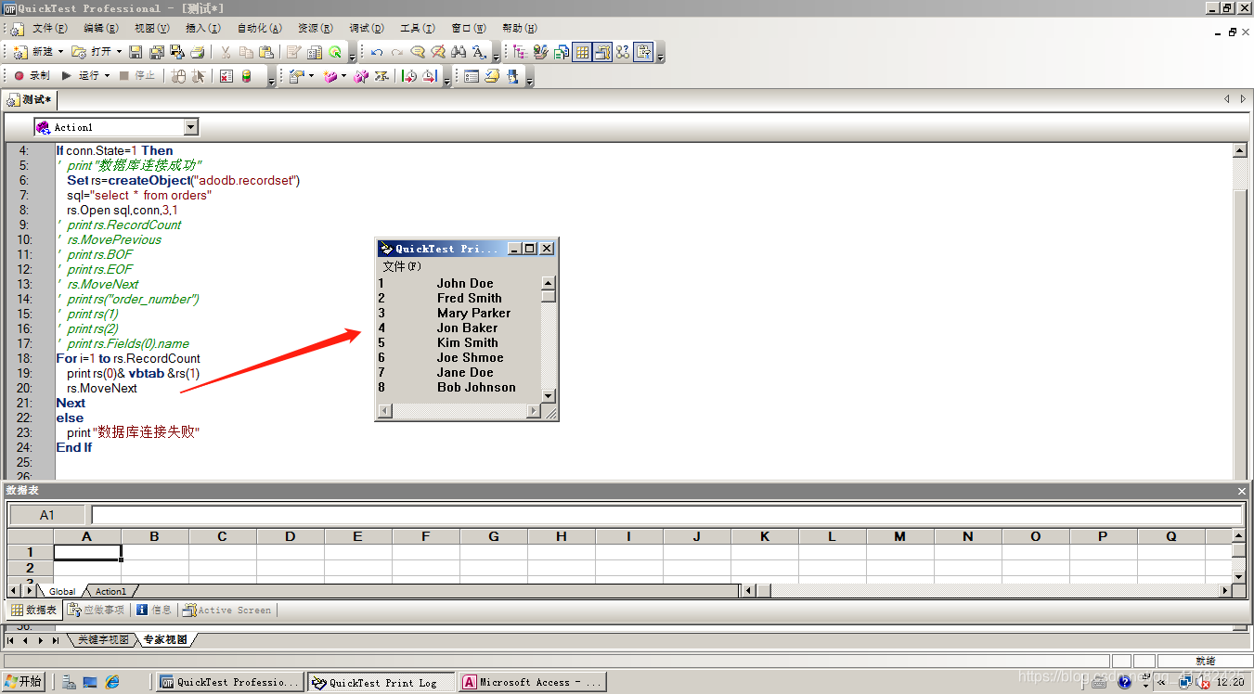Click column header C in data table
The height and width of the screenshot is (694, 1254).
pos(223,536)
